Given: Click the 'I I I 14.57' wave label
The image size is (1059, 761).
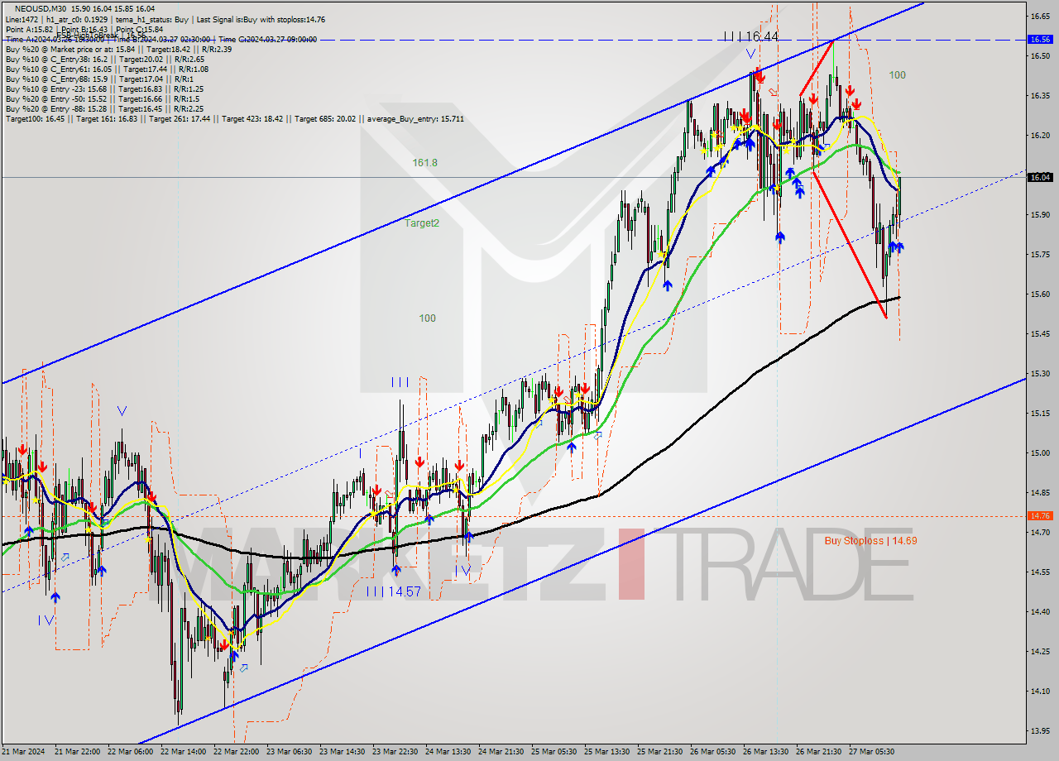Looking at the screenshot, I should (x=394, y=591).
